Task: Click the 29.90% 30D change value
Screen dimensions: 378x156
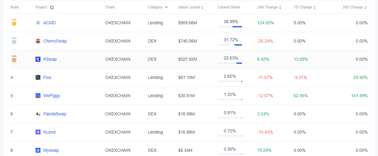Action: [360, 77]
